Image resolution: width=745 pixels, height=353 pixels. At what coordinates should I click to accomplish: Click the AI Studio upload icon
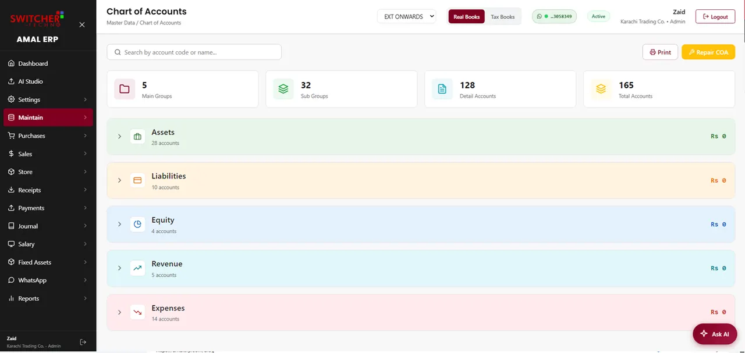12,81
